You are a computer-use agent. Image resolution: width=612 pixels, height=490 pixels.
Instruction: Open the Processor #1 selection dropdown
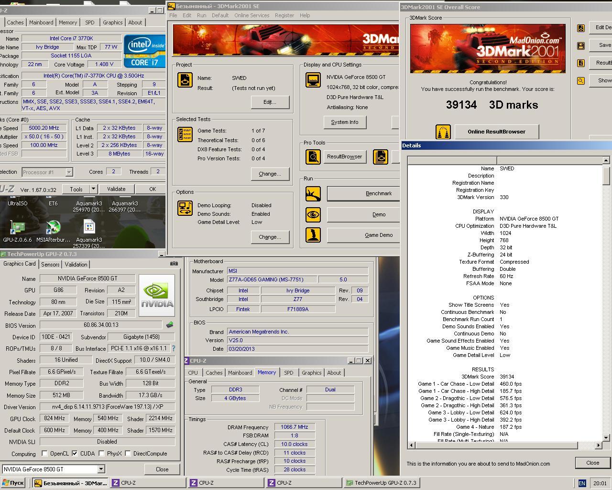click(x=69, y=172)
